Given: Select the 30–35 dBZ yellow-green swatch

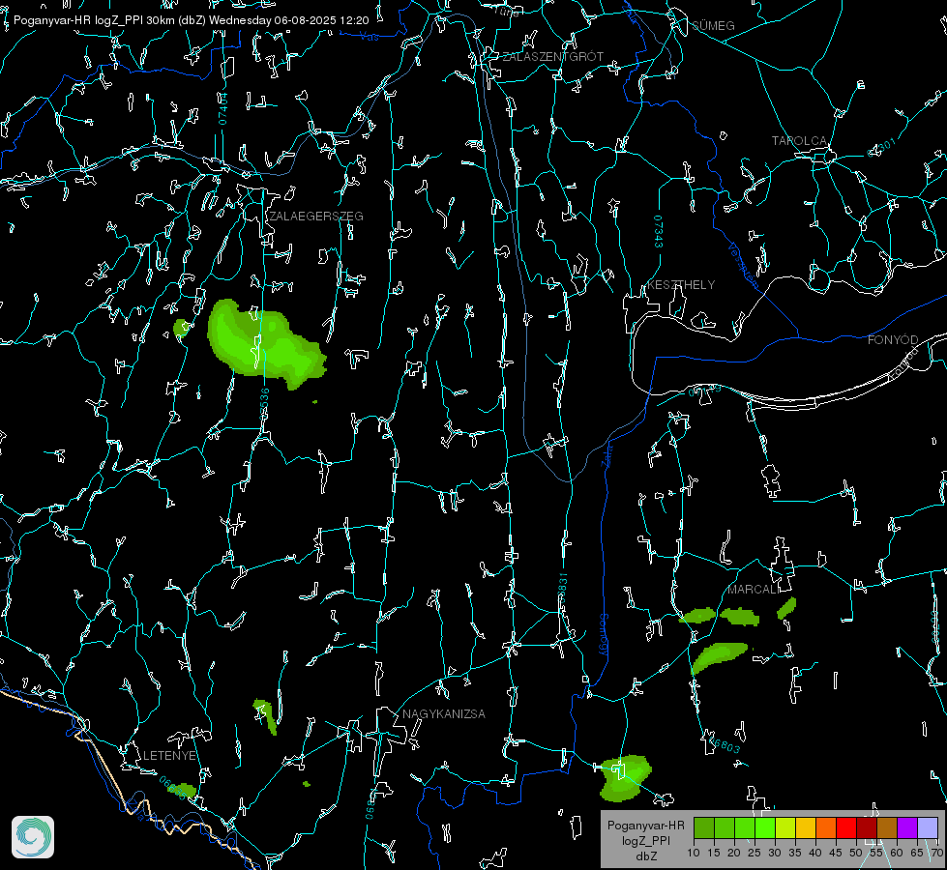Looking at the screenshot, I should click(x=785, y=827).
